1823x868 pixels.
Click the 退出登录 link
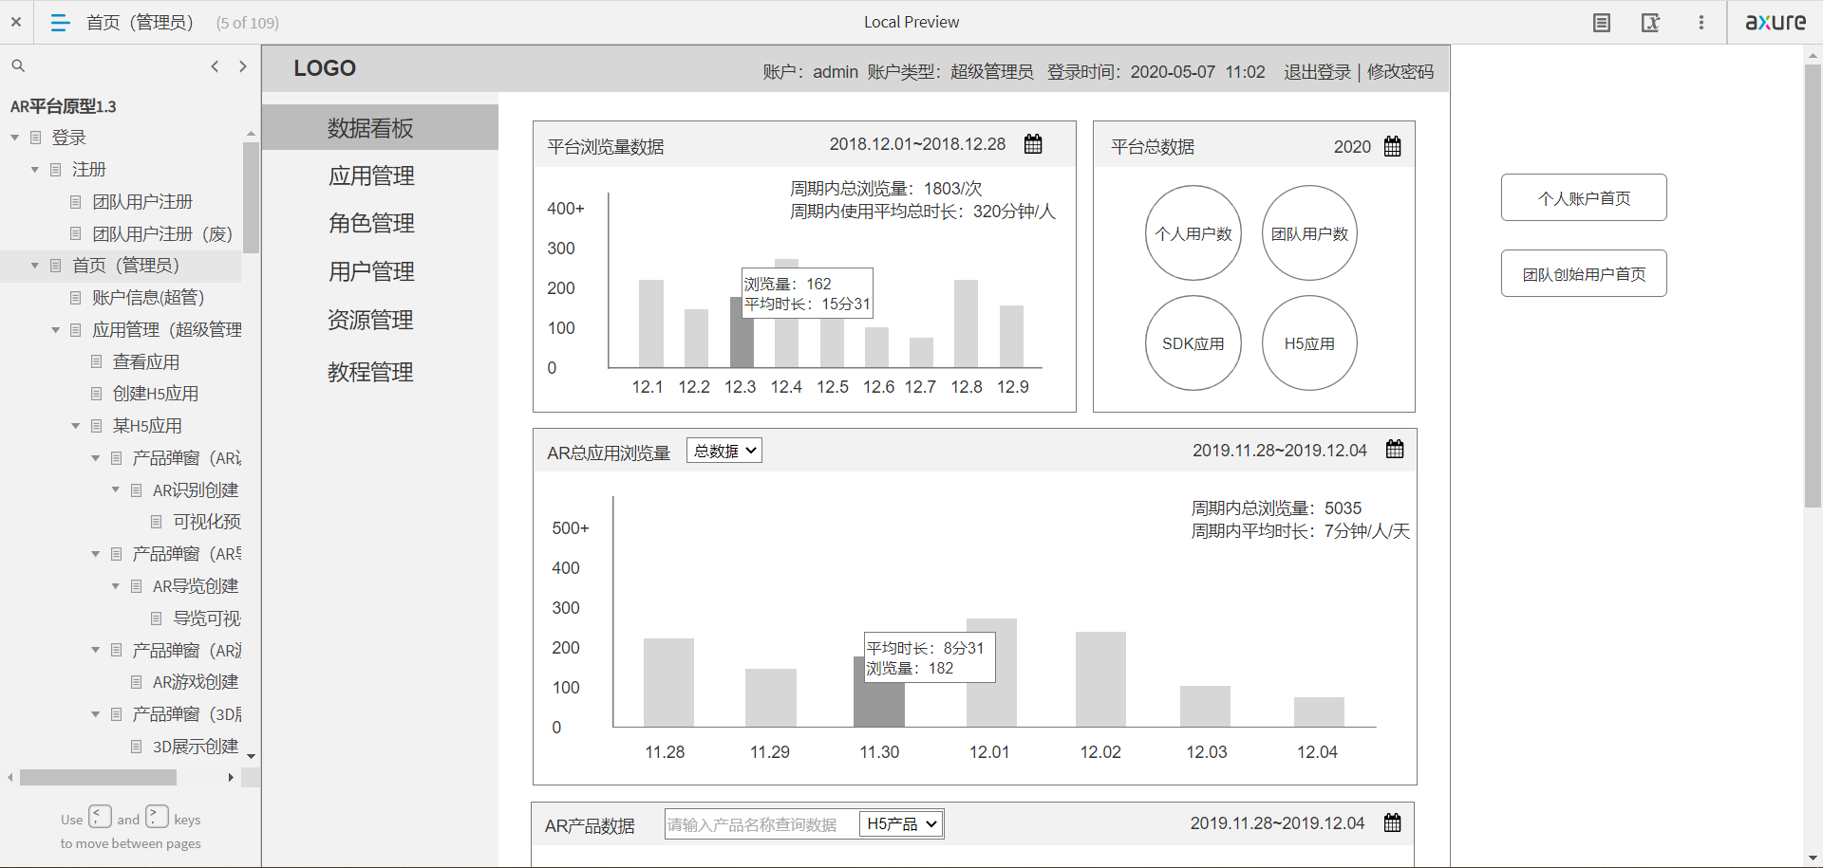[x=1317, y=72]
